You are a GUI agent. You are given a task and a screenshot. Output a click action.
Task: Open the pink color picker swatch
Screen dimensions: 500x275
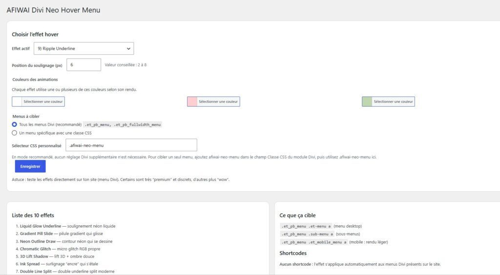(x=192, y=101)
